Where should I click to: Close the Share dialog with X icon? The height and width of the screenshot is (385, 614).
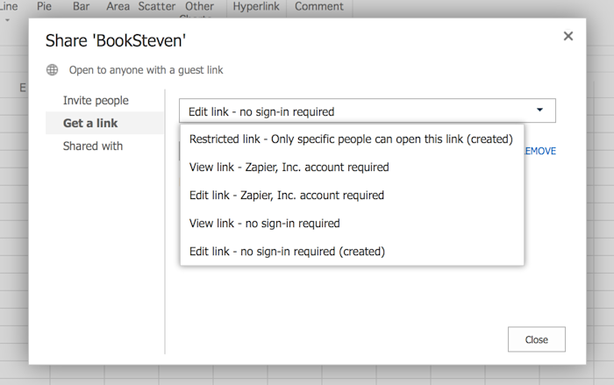pyautogui.click(x=568, y=36)
